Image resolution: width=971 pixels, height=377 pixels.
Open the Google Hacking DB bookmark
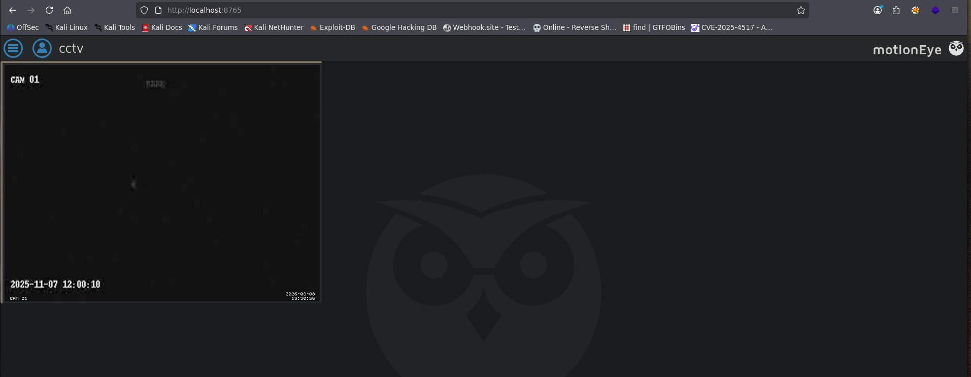(399, 27)
